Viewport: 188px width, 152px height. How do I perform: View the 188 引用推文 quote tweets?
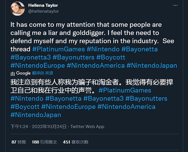44,142
